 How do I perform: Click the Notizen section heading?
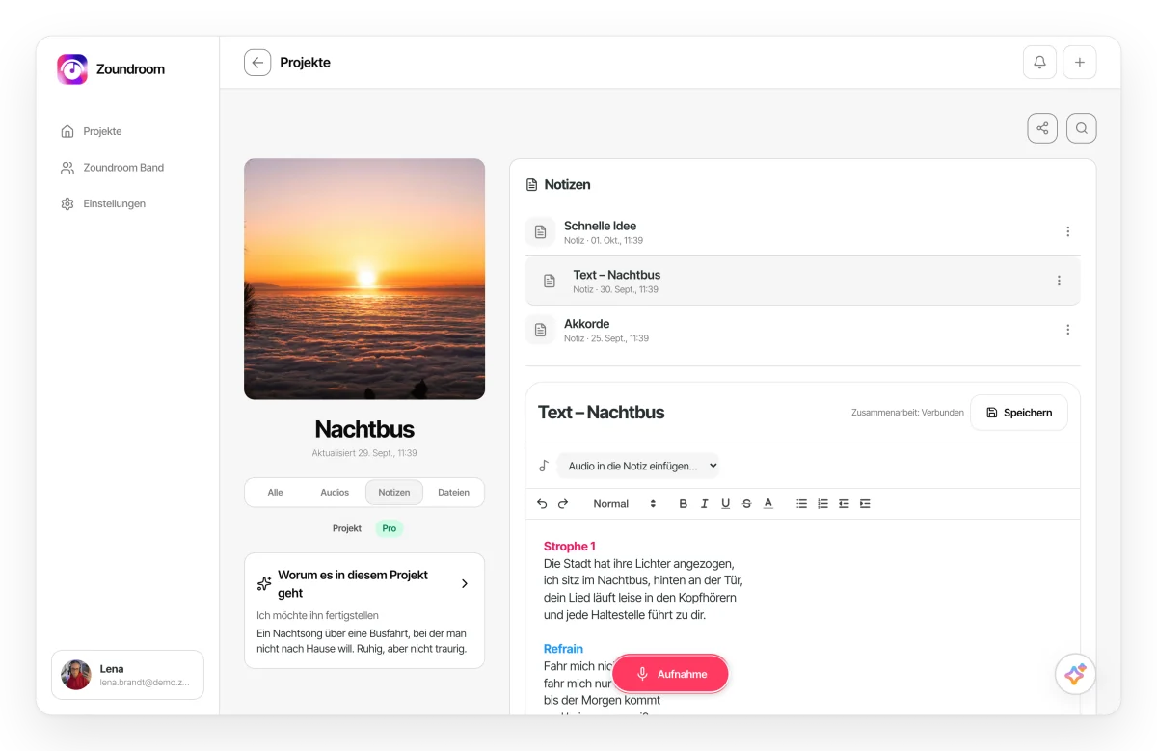click(x=567, y=185)
